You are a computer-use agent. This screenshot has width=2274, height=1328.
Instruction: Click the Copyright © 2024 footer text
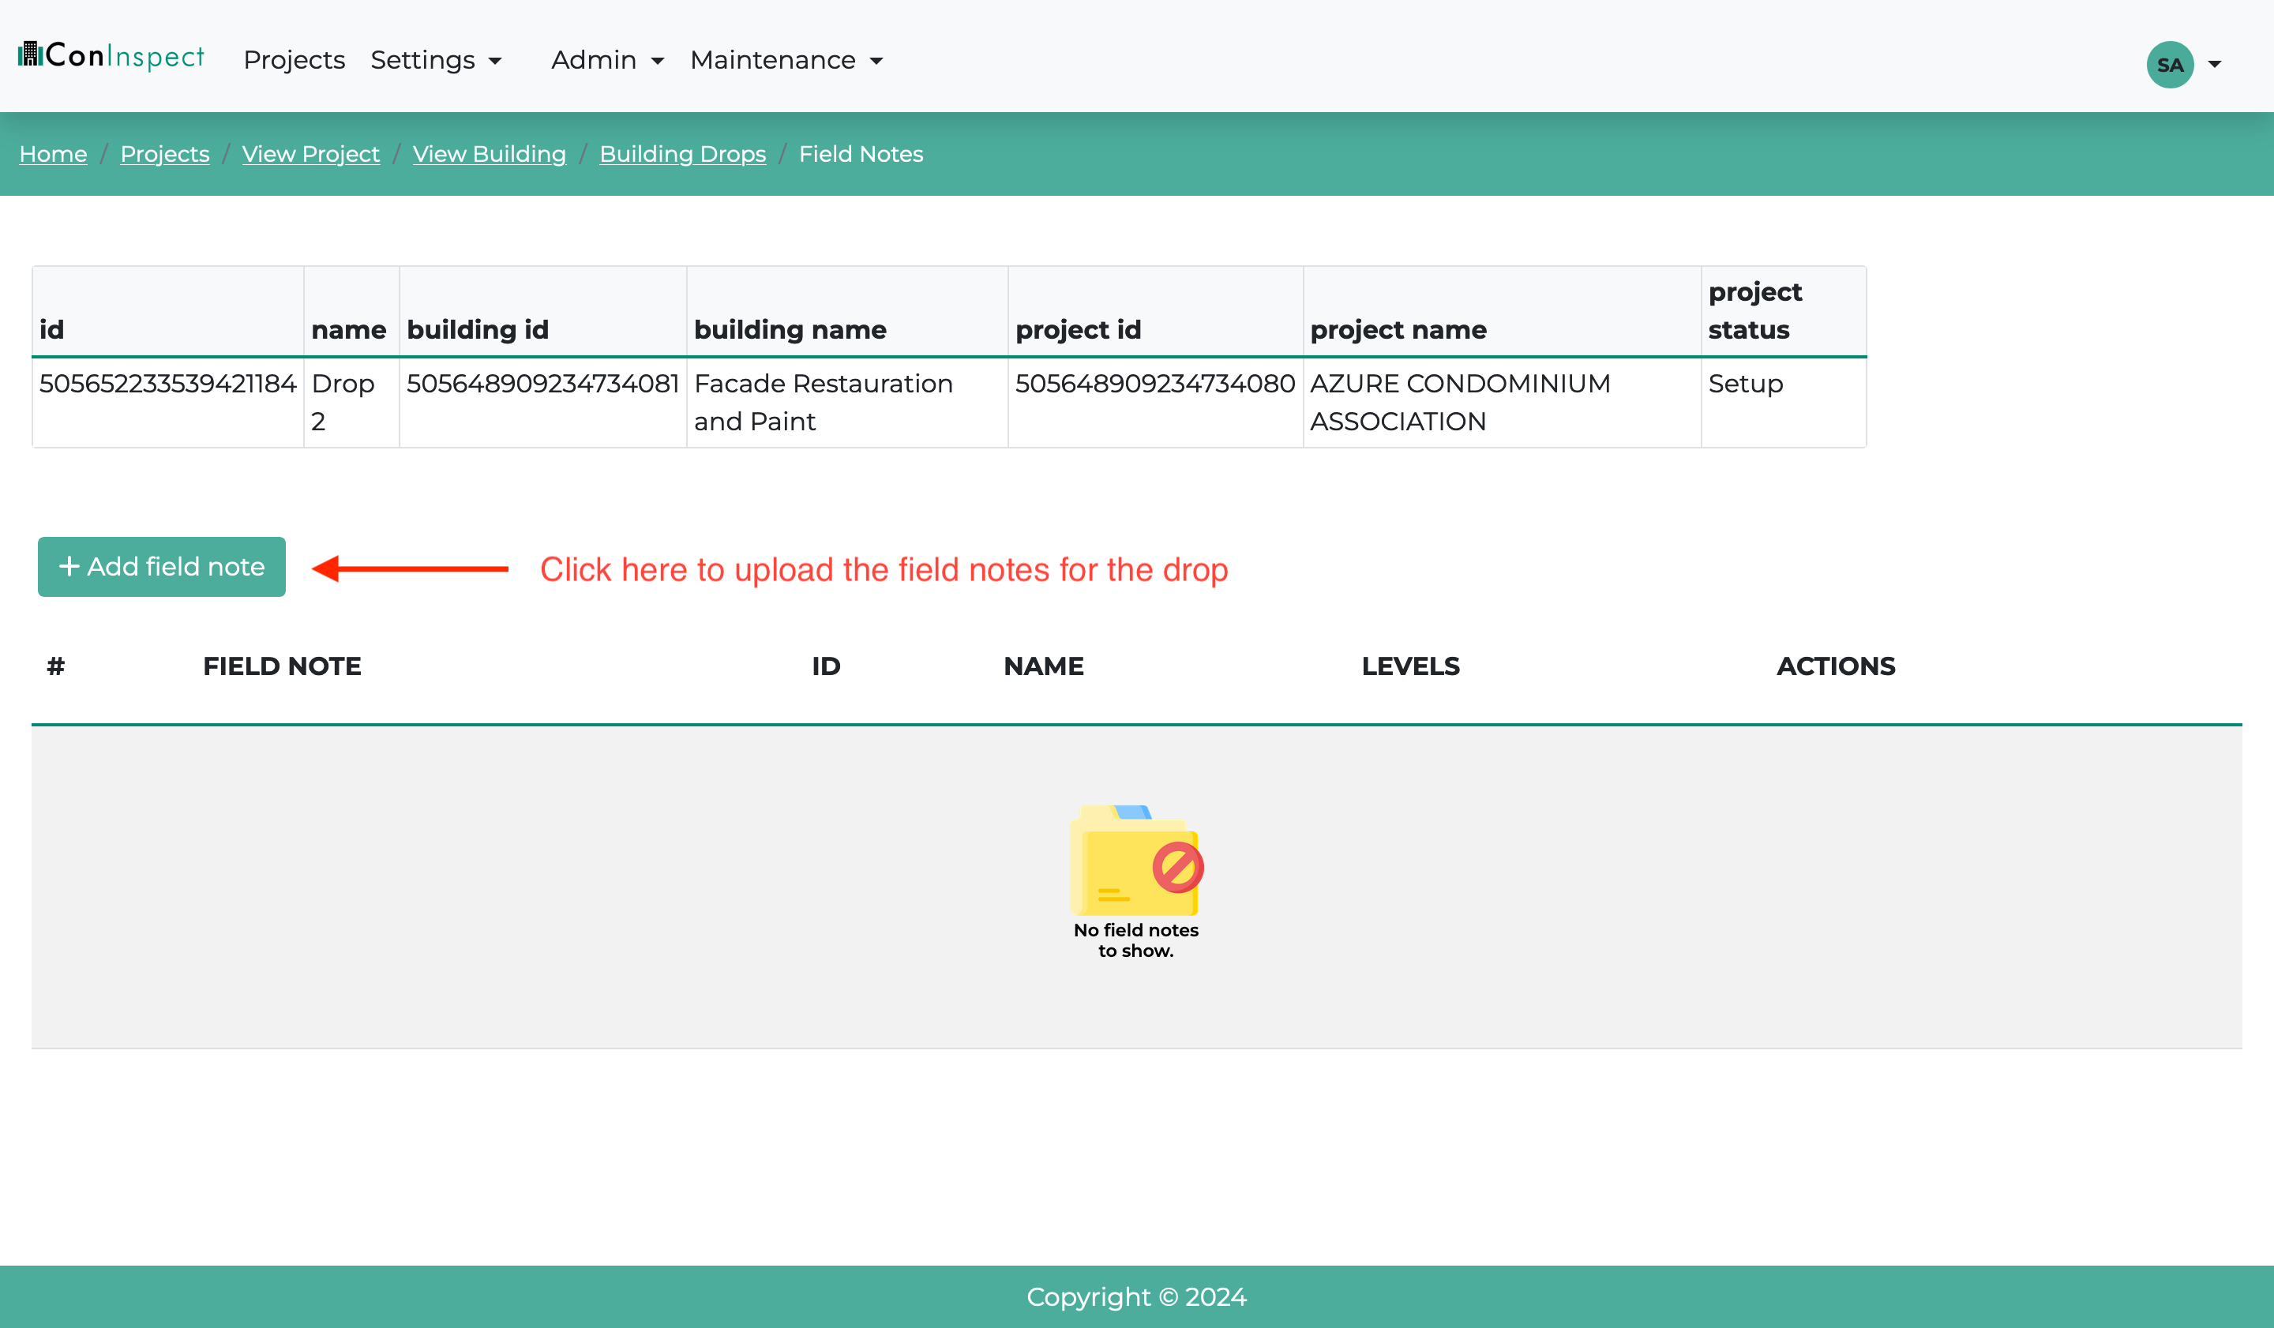(1136, 1296)
